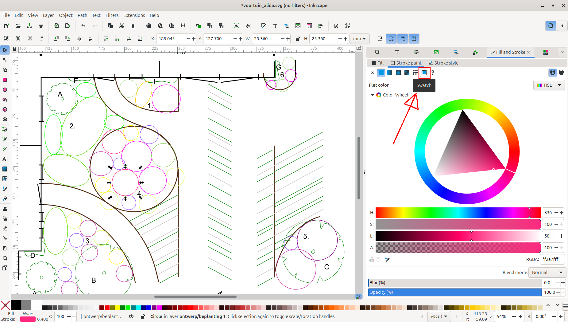Select the Text tool in toolbox
This screenshot has width=568, height=322.
click(x=5, y=159)
